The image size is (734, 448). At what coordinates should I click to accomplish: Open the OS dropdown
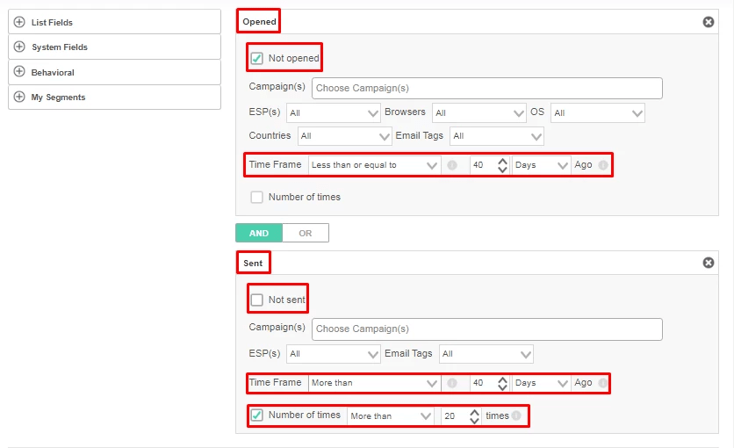597,112
